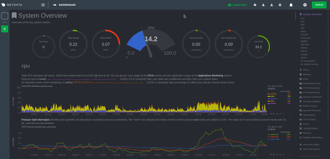Screen dimensions: 330x159
Task: Open Disks section icon
Action: (x=301, y=79)
